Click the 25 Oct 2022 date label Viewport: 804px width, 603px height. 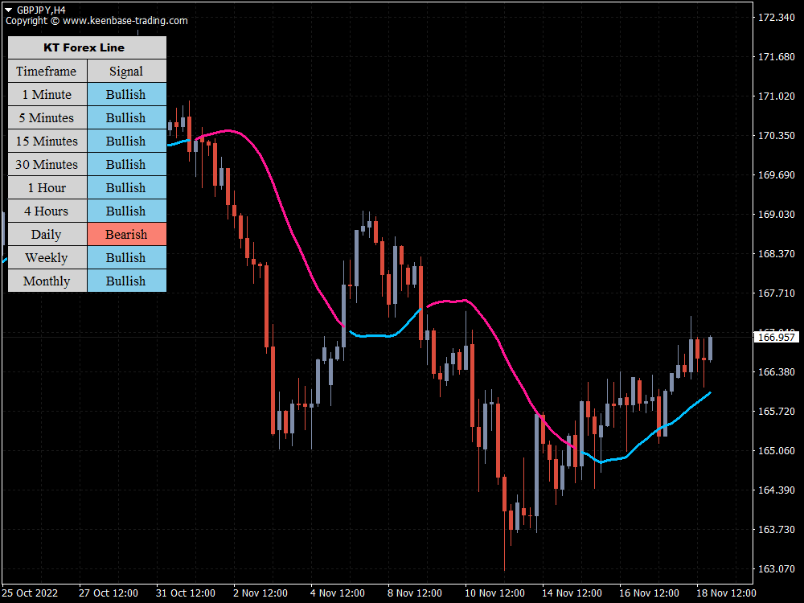coord(30,593)
